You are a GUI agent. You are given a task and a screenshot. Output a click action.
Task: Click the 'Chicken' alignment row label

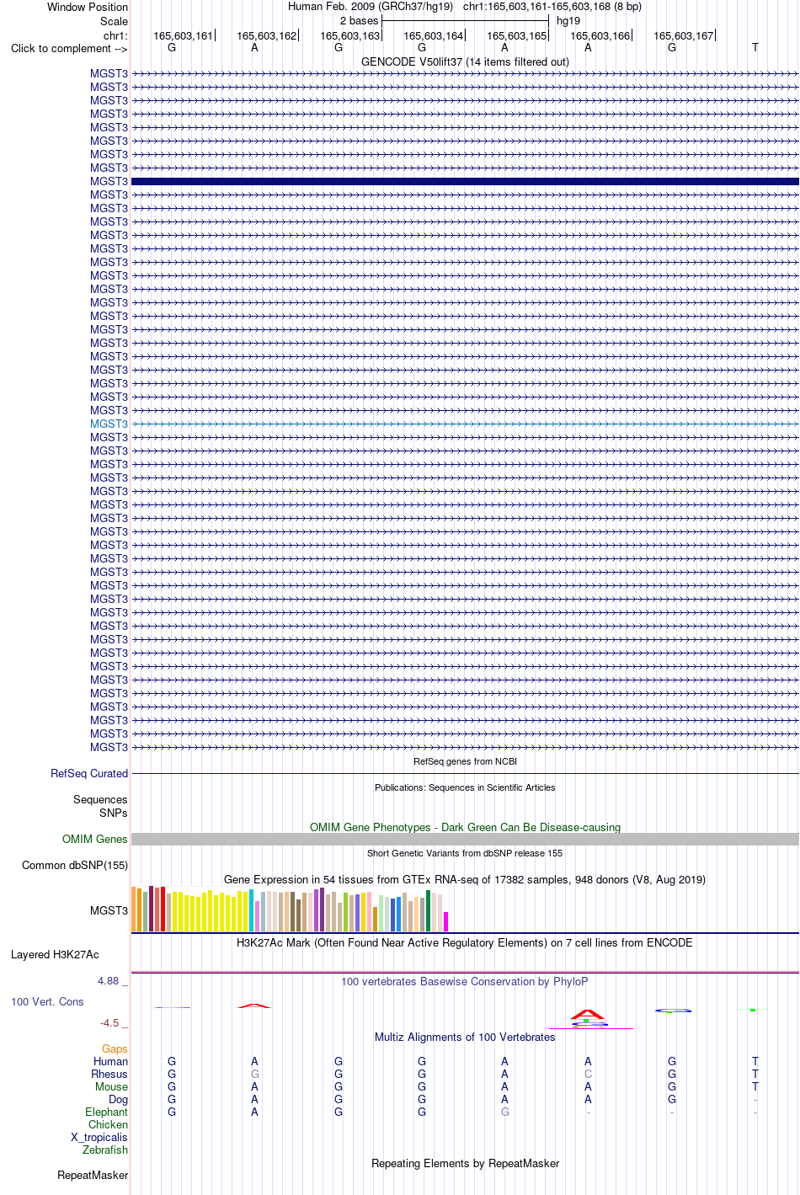click(x=109, y=1124)
